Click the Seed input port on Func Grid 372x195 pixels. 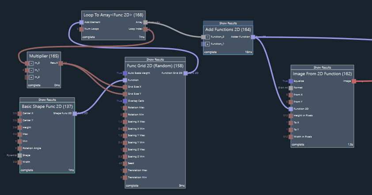point(125,163)
